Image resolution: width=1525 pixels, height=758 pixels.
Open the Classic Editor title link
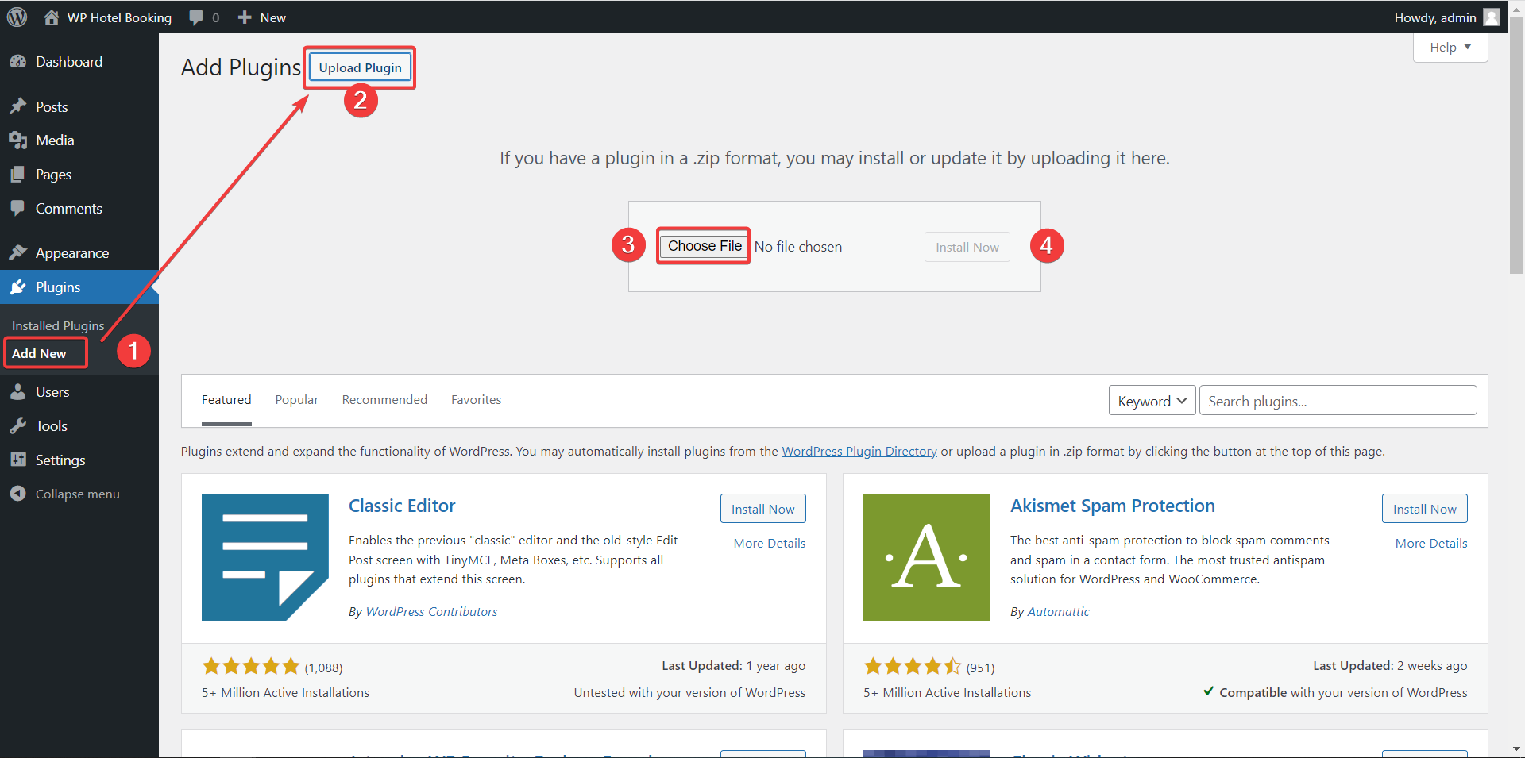pyautogui.click(x=402, y=506)
